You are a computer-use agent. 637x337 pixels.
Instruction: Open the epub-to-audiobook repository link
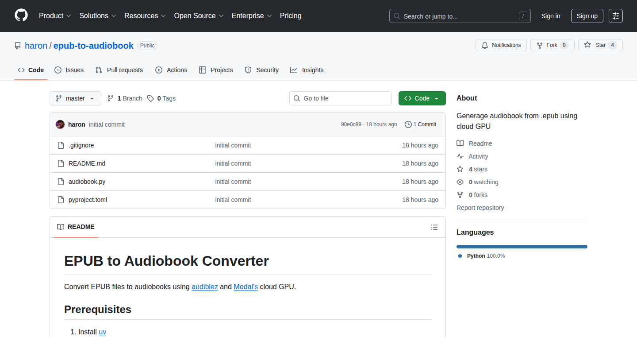pos(93,46)
